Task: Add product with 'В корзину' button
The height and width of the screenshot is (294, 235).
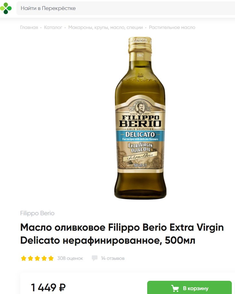Action: click(189, 287)
